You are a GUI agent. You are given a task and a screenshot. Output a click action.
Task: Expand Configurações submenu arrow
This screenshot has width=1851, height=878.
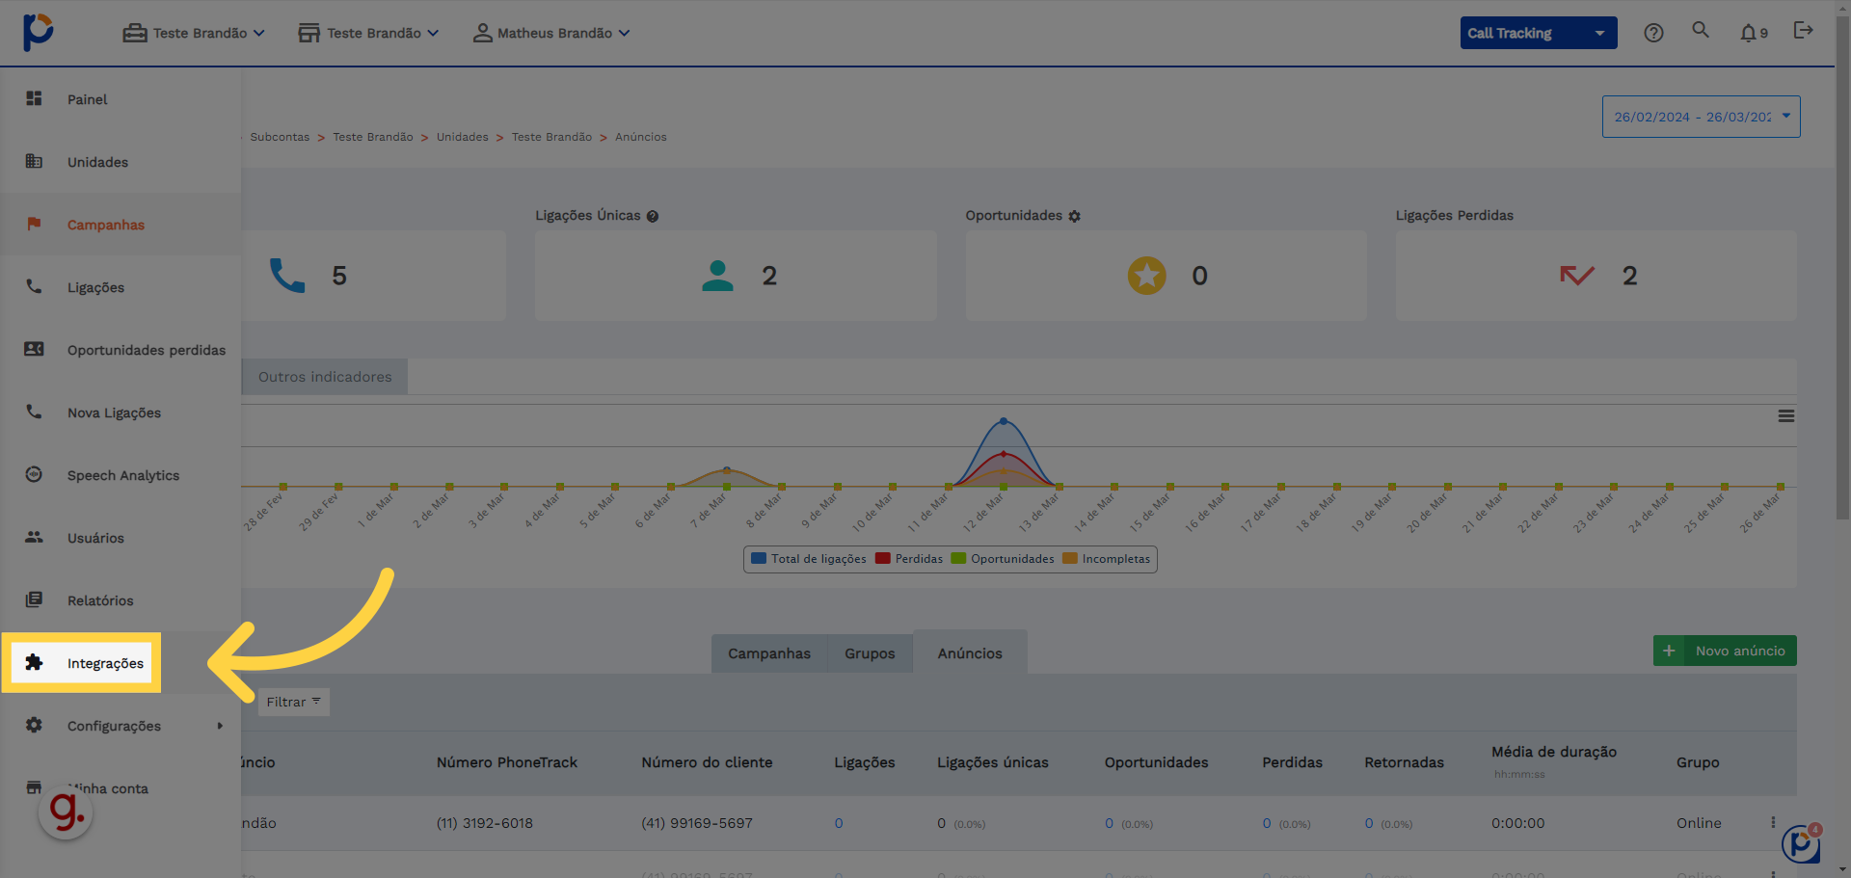point(220,725)
